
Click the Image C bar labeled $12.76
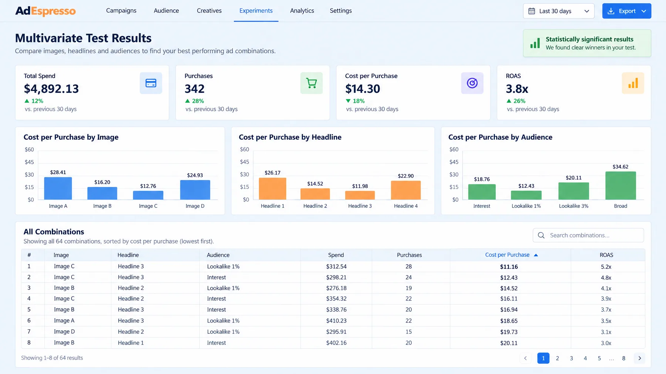148,195
